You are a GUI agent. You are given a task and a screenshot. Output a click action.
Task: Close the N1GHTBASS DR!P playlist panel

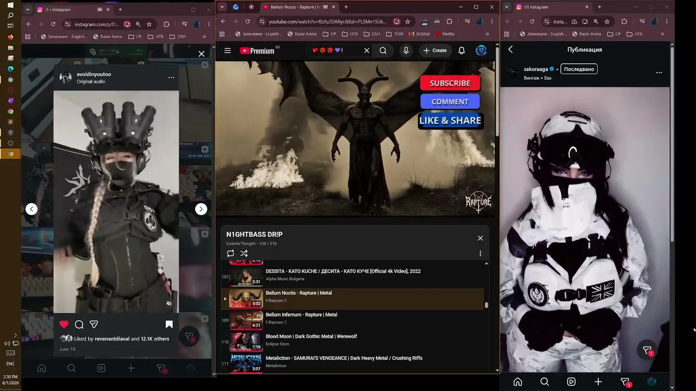click(480, 238)
